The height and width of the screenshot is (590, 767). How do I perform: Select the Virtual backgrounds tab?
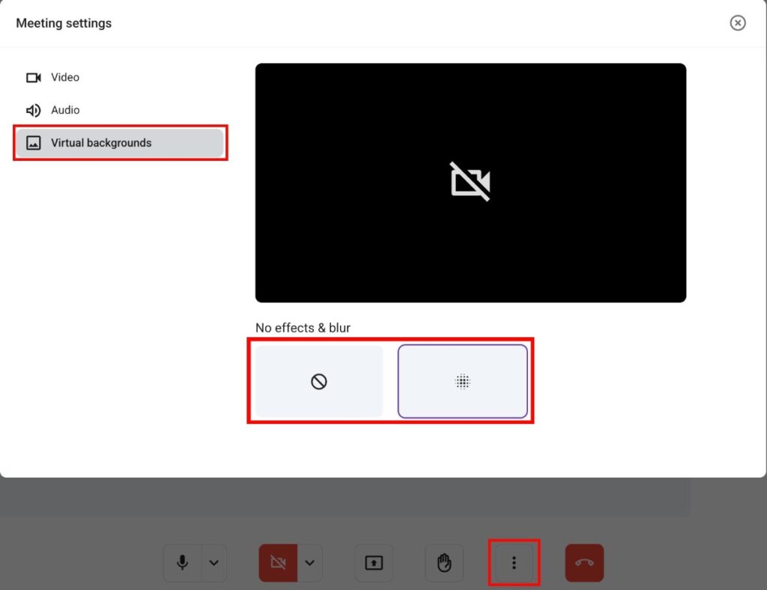101,143
